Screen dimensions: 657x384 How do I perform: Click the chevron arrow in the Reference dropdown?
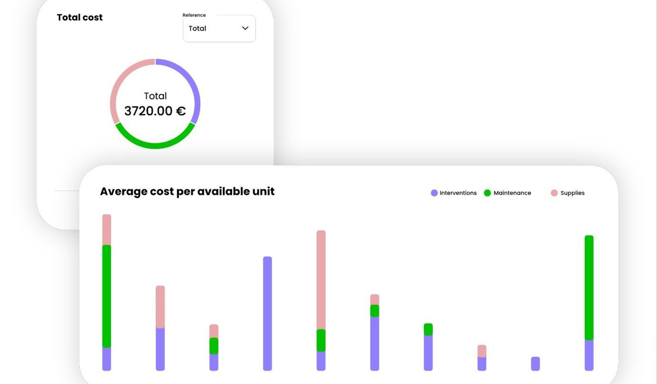tap(245, 28)
